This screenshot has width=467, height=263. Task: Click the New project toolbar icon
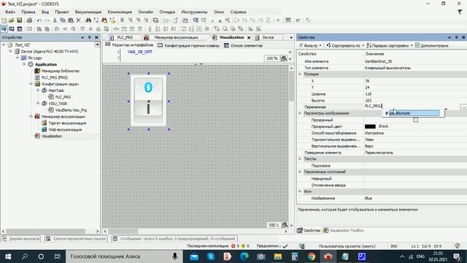[4, 20]
